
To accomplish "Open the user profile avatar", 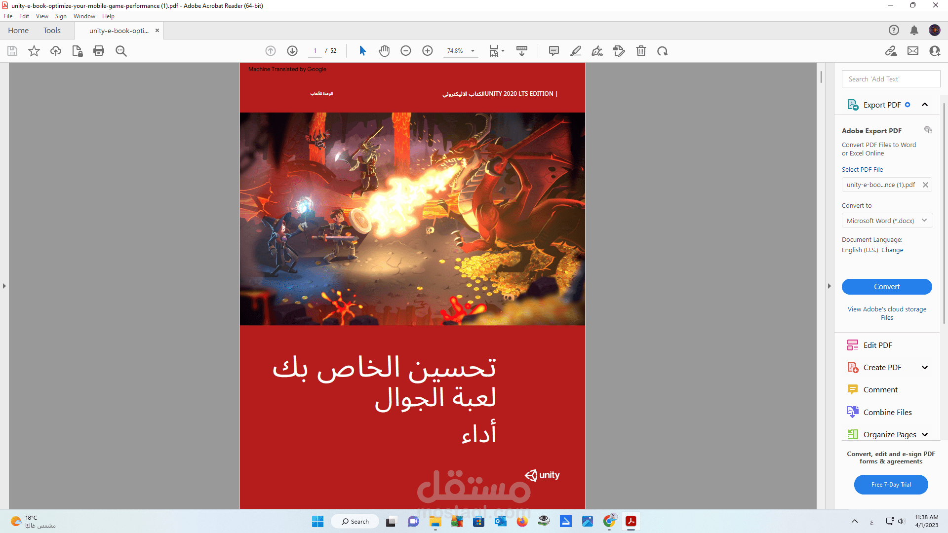I will [935, 30].
